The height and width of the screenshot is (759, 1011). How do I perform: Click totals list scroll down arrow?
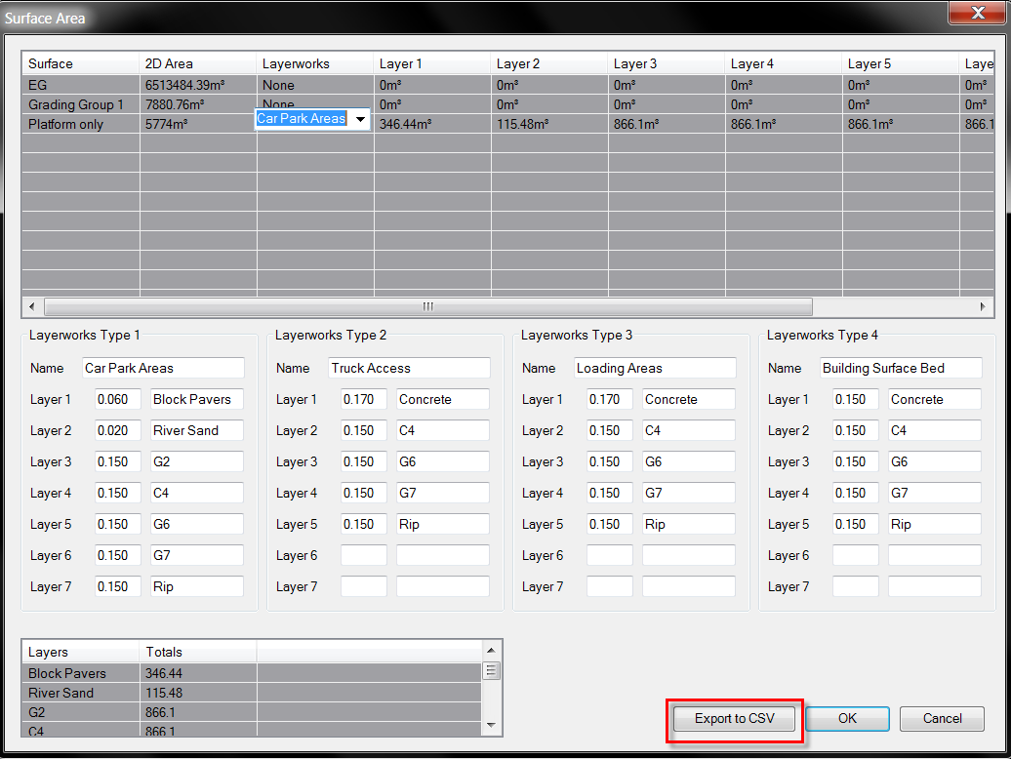[491, 726]
